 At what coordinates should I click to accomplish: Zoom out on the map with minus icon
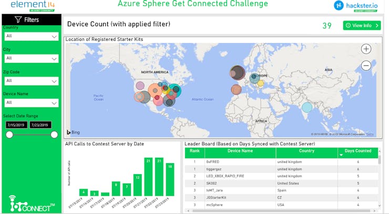click(x=366, y=66)
